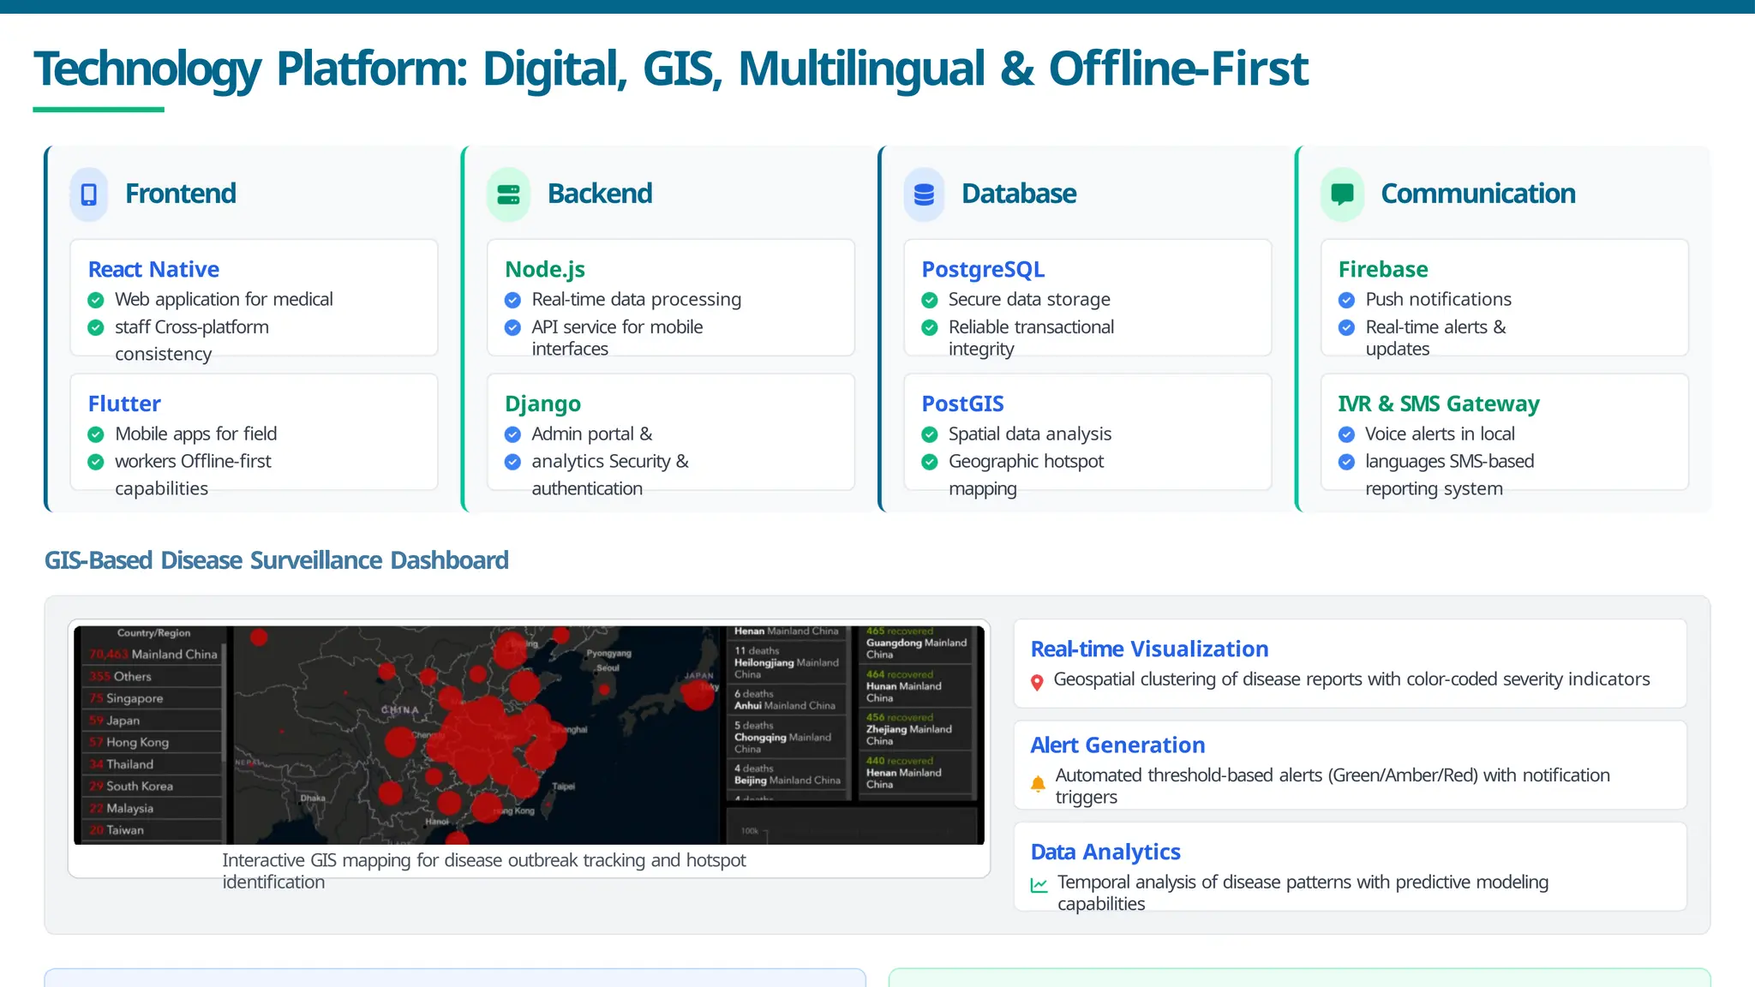Click the check icon beside 'API service for mobile'
This screenshot has width=1755, height=987.
[x=512, y=328]
